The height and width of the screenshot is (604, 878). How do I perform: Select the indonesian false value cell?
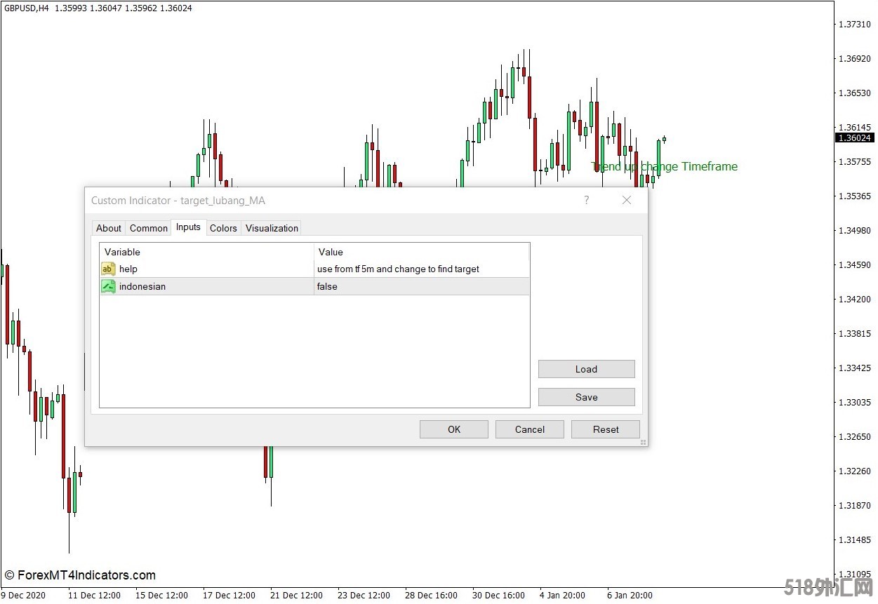click(421, 286)
